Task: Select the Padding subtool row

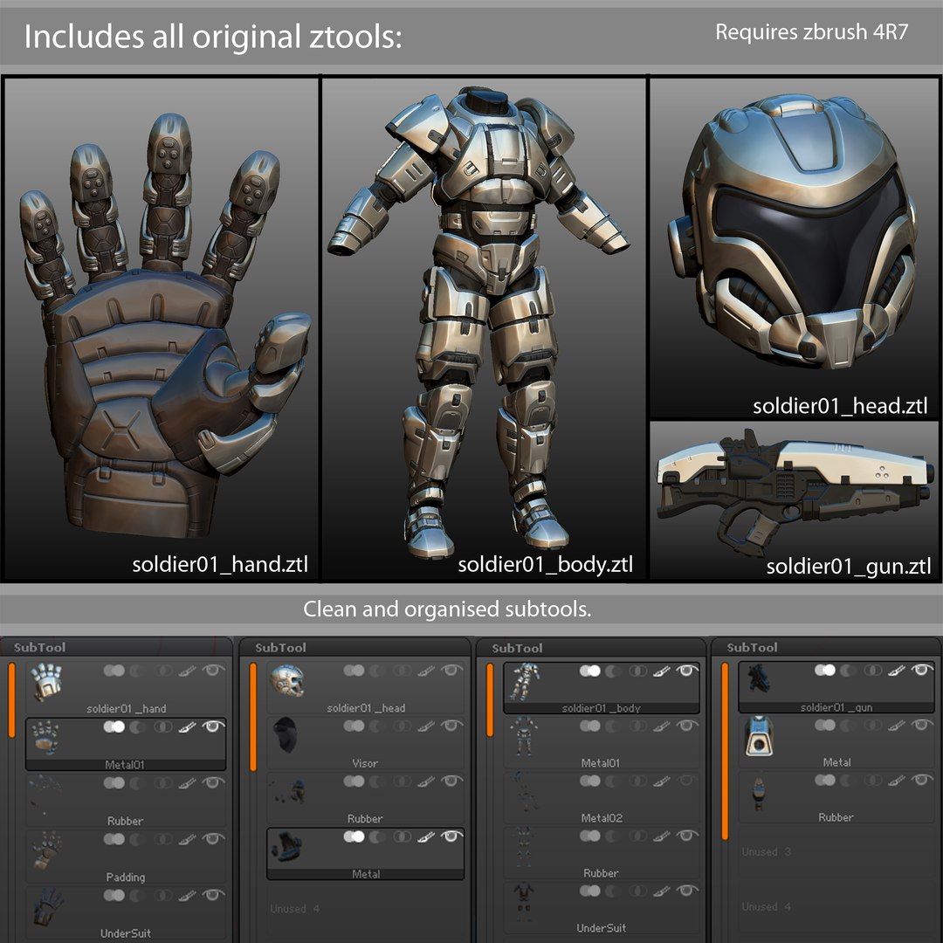Action: pos(126,857)
